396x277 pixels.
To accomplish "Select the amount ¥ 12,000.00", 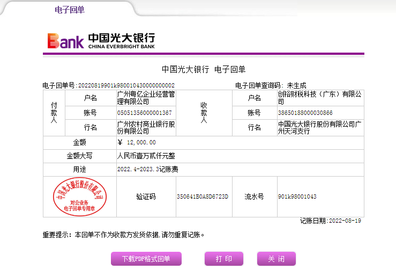I will point(137,142).
